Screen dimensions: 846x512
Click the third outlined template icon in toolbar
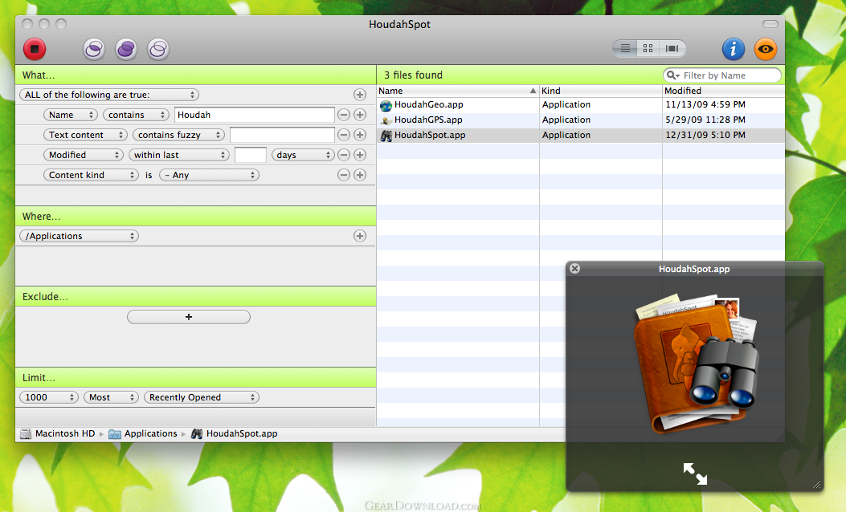tap(158, 49)
